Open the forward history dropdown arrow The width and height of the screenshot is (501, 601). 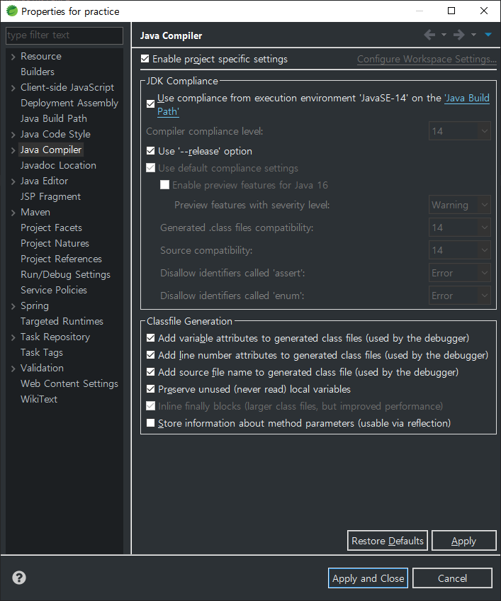[x=474, y=35]
